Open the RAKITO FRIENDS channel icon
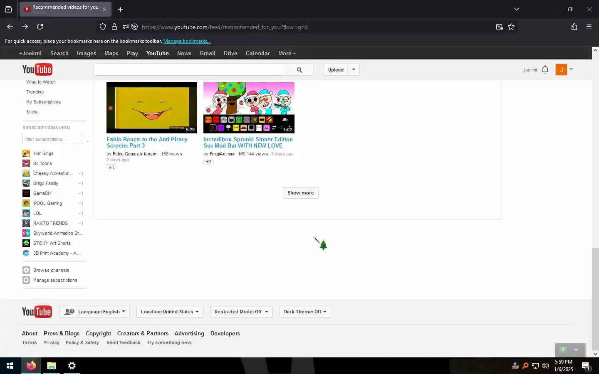The width and height of the screenshot is (599, 374). [x=26, y=223]
